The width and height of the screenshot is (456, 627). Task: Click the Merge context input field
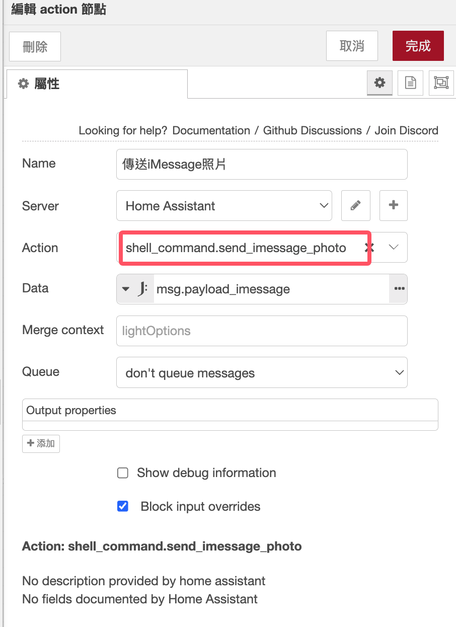click(x=262, y=331)
